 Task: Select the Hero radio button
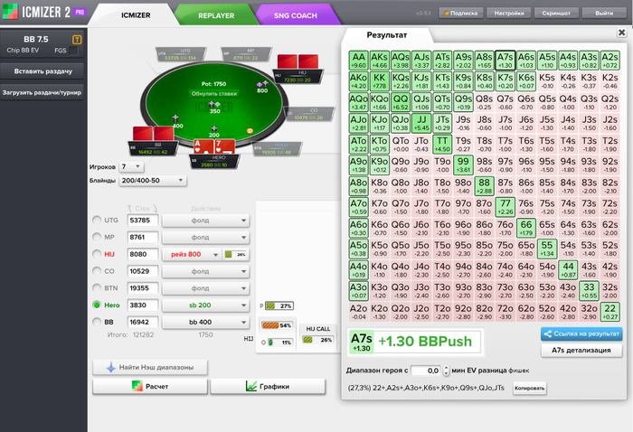97,305
